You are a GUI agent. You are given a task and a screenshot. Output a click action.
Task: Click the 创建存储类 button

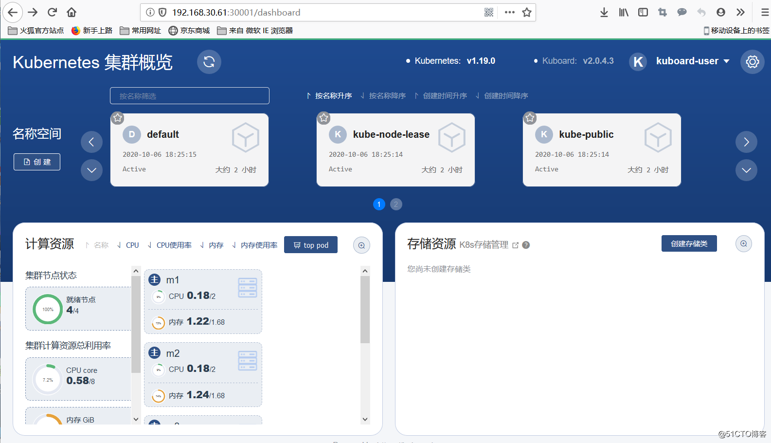[689, 243]
